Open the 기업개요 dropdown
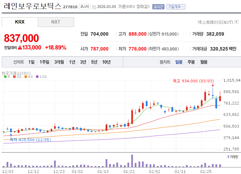Viewport: 241px width, 174px height. point(176,7)
